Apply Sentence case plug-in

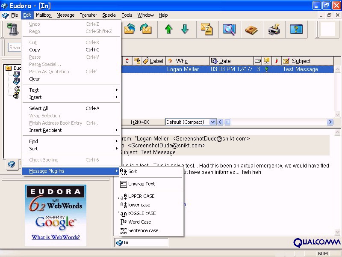(x=151, y=230)
